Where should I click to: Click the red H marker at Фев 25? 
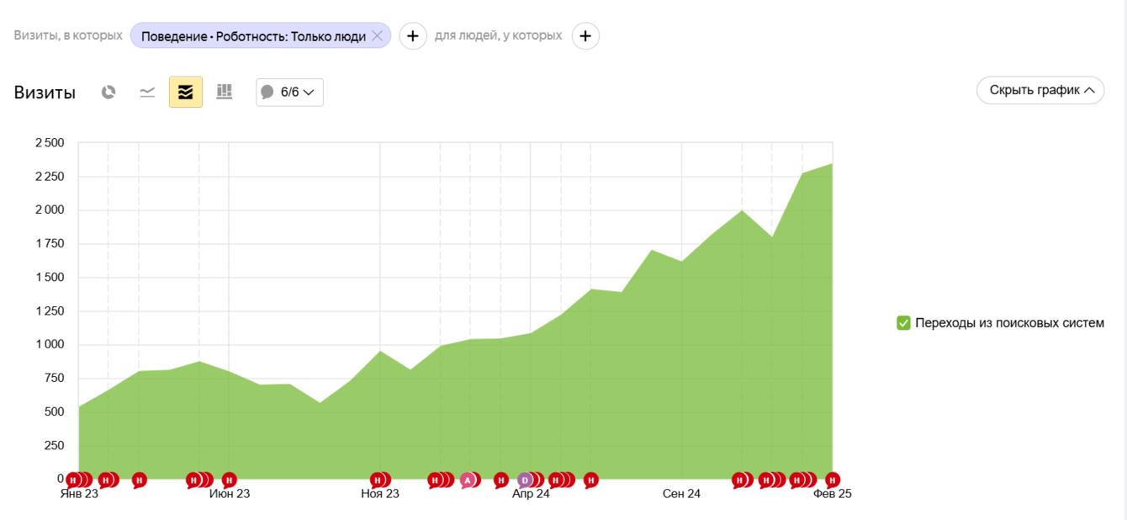pos(833,480)
